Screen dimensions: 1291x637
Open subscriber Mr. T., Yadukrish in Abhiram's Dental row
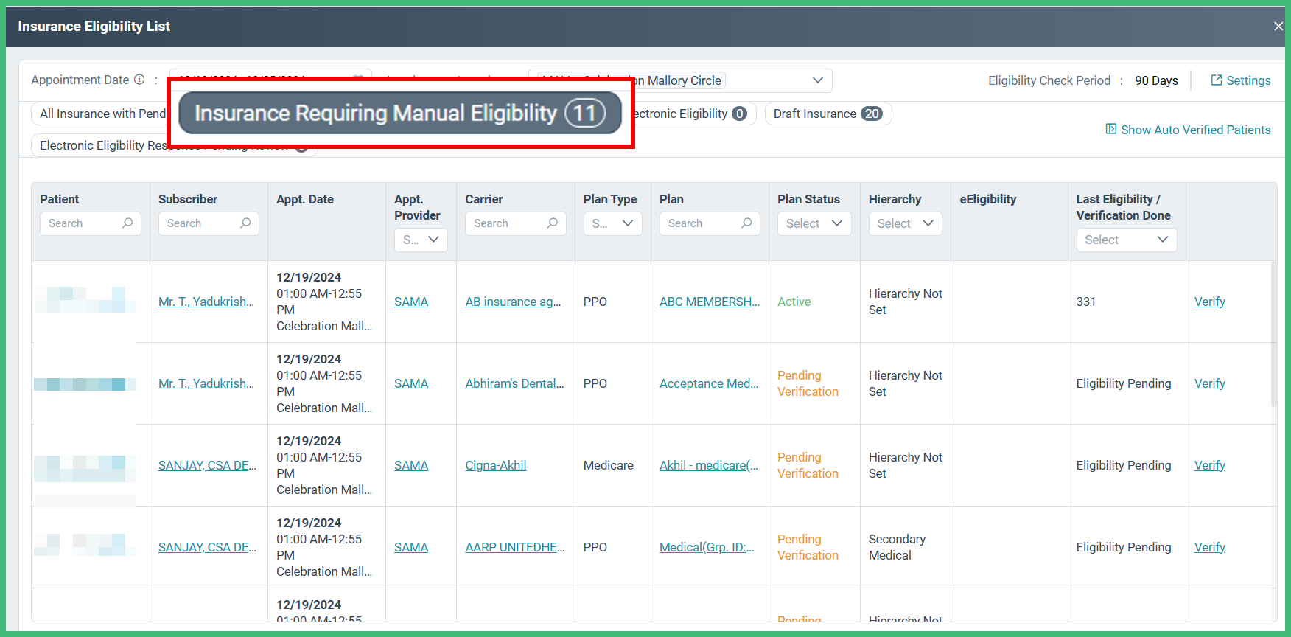(206, 383)
